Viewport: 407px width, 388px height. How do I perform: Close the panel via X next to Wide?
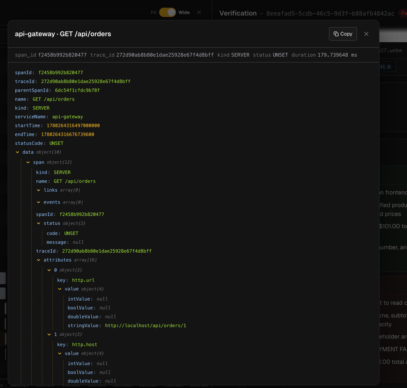coord(199,12)
